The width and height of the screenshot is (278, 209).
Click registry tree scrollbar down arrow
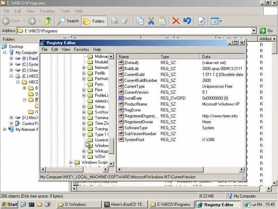point(111,164)
